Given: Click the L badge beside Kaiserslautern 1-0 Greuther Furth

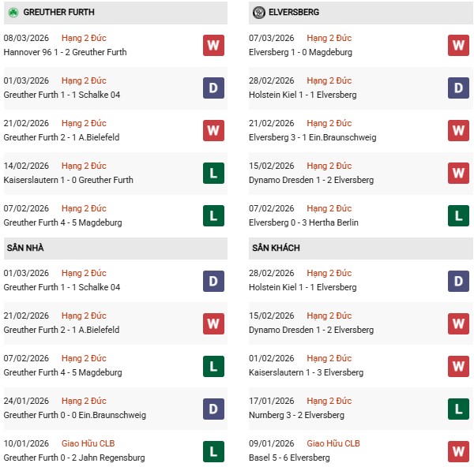Looking at the screenshot, I should pos(213,173).
